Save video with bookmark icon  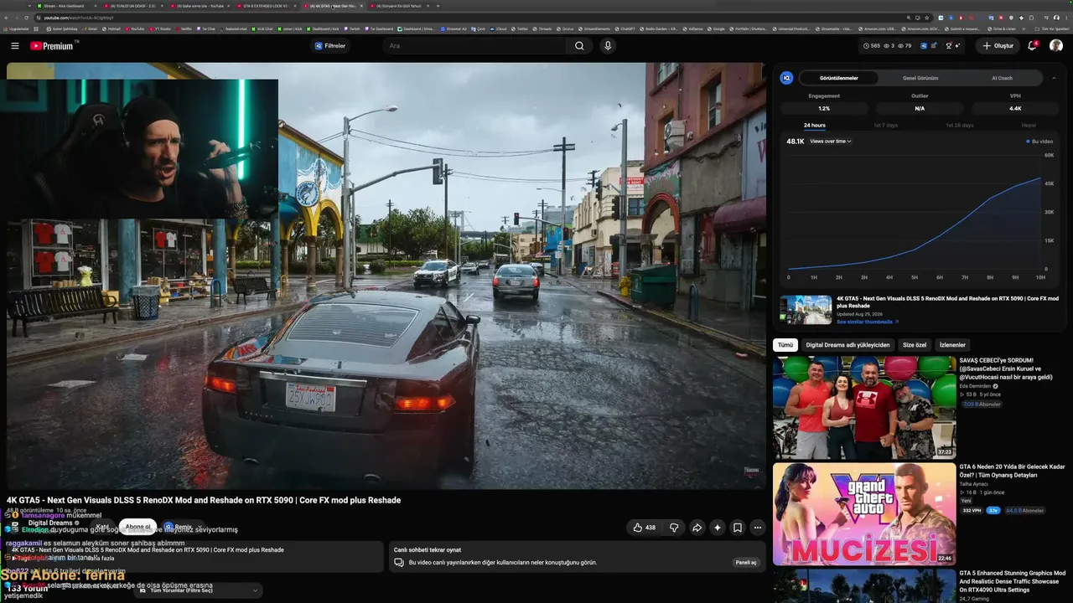[x=738, y=528]
